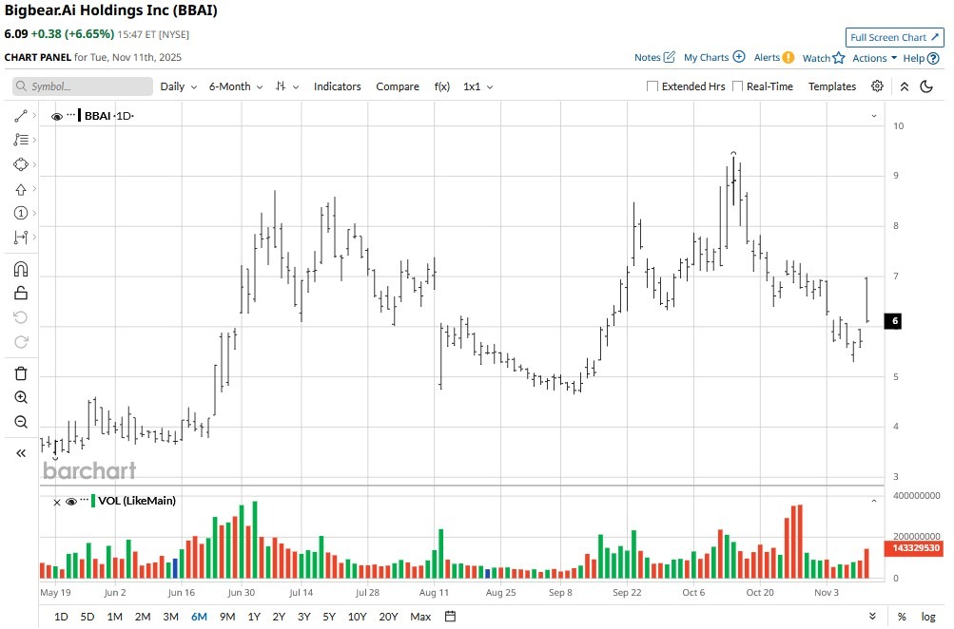Collapse the main chart pane chevron
Image resolution: width=954 pixels, height=629 pixels.
(x=874, y=116)
